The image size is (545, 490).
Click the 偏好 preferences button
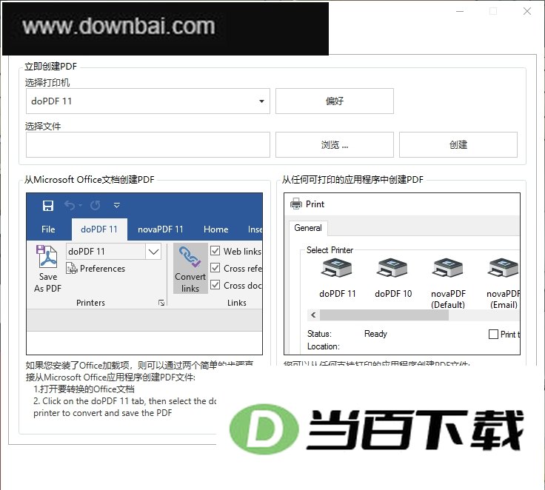[335, 101]
